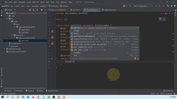The width and height of the screenshot is (177, 99).
Task: Click the taskbar search magnifier
Action: coord(7,97)
